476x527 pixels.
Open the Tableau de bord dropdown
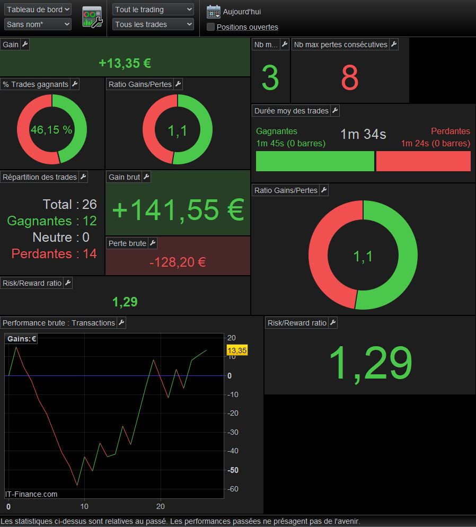38,10
